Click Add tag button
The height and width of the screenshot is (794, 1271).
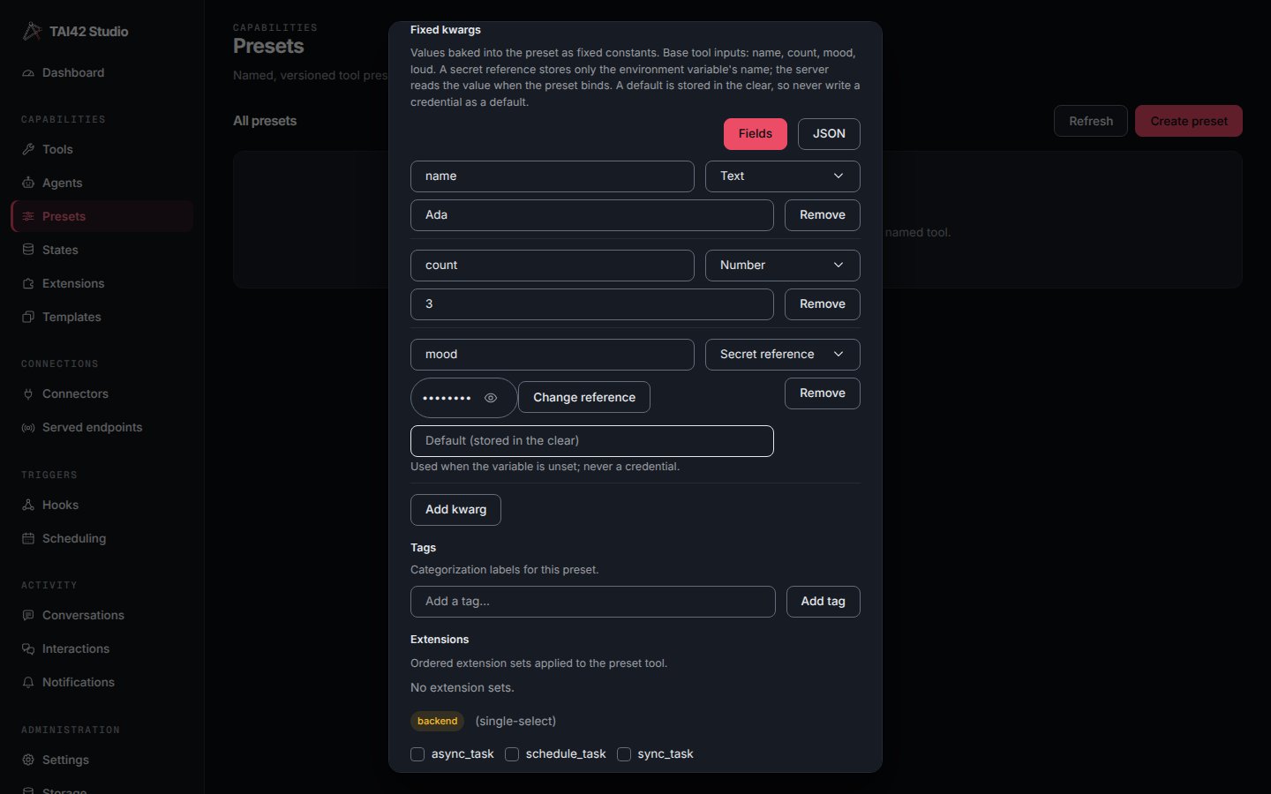[824, 602]
